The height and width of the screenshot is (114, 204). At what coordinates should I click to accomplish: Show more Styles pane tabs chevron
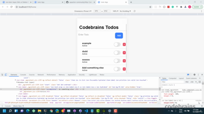coord(200,78)
